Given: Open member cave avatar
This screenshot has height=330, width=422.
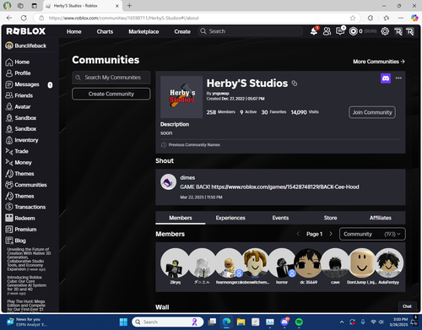Looking at the screenshot, I should tap(335, 263).
